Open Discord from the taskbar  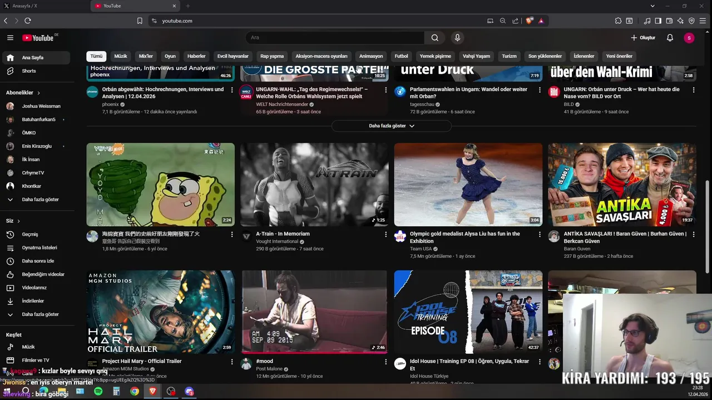point(189,391)
